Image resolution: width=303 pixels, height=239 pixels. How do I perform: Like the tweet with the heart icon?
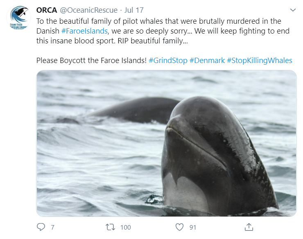(x=179, y=227)
